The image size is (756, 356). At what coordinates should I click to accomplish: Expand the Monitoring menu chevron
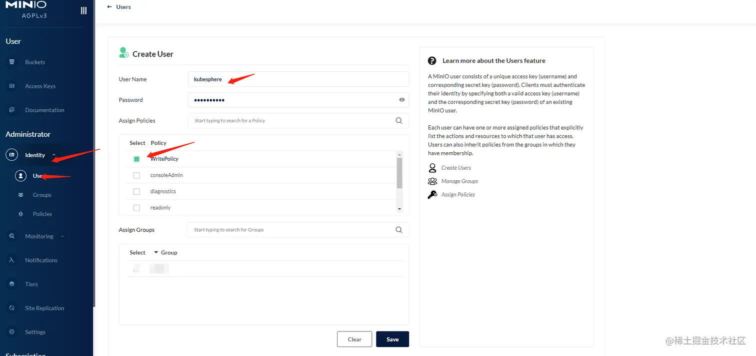pyautogui.click(x=62, y=236)
